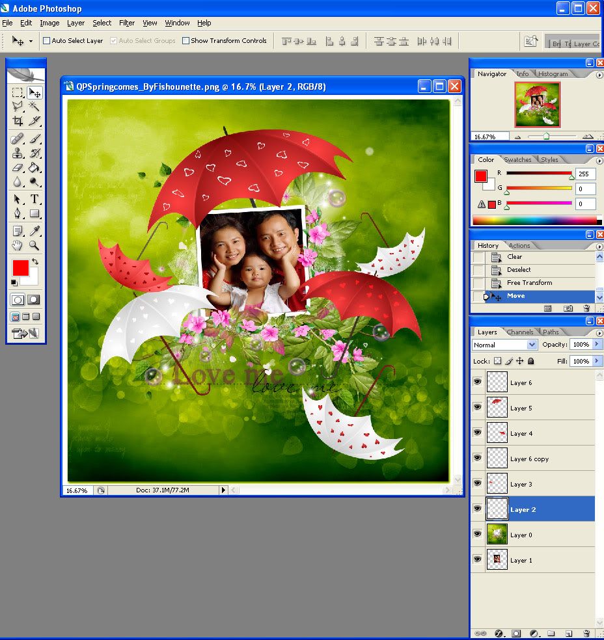Select the Crop tool
The height and width of the screenshot is (640, 604).
(18, 121)
